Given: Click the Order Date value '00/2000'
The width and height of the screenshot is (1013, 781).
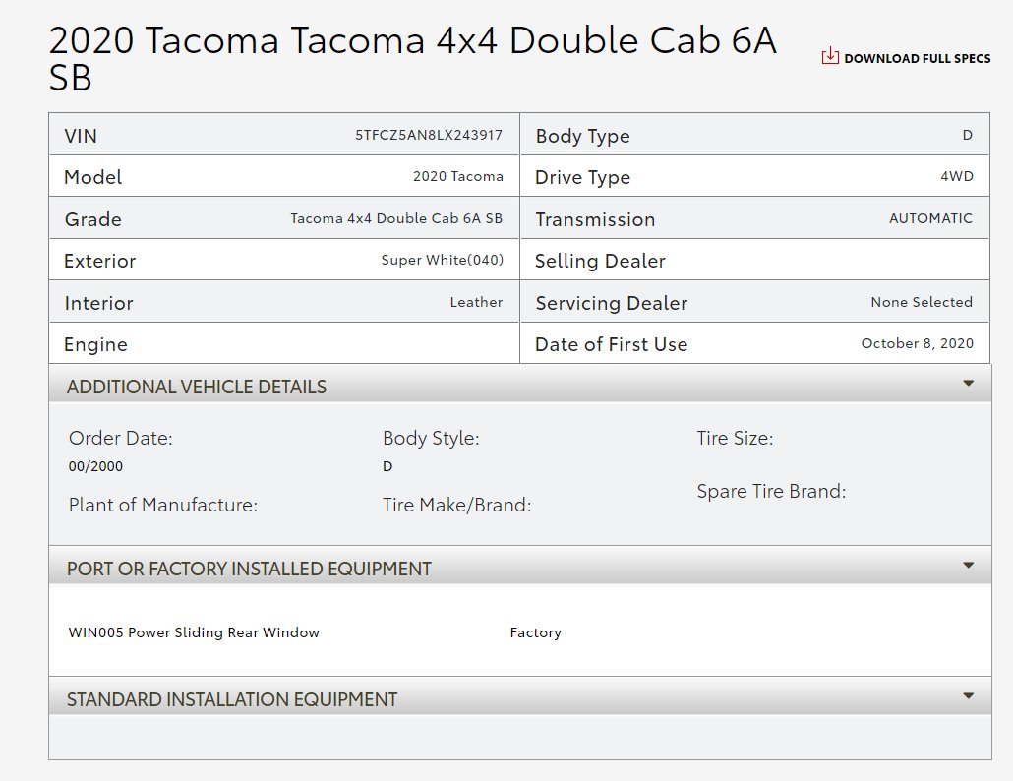Looking at the screenshot, I should click(95, 466).
